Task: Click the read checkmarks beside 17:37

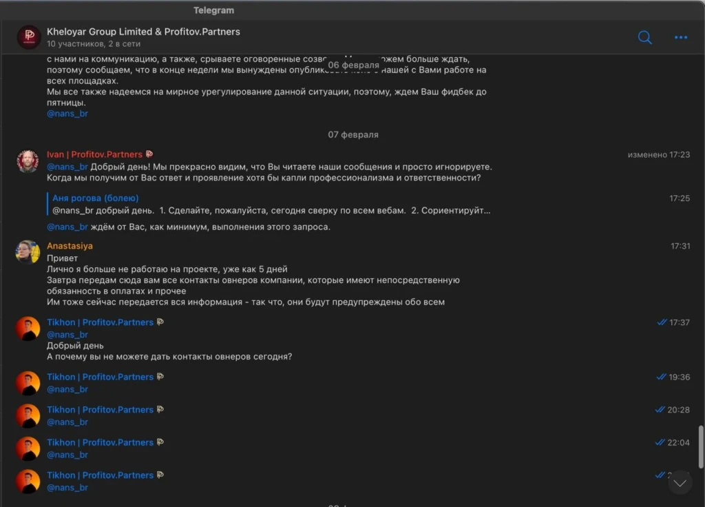Action: tap(662, 322)
